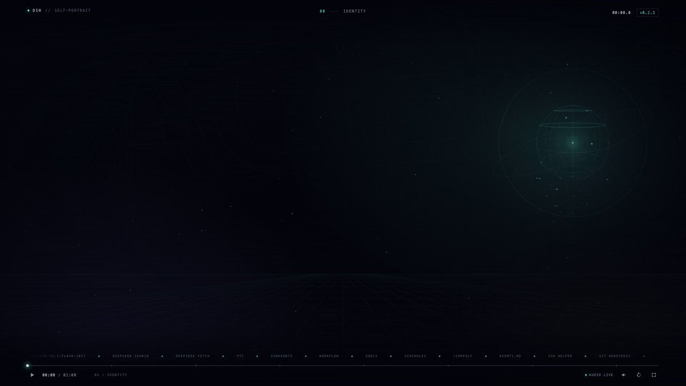
Task: Click the DSH logo text
Action: click(x=37, y=11)
